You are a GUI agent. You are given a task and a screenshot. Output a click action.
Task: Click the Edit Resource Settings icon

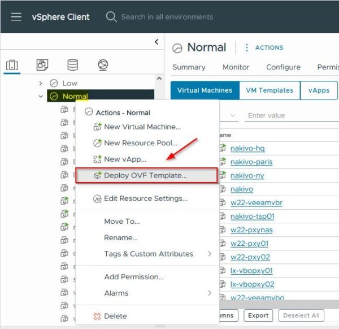coord(97,198)
